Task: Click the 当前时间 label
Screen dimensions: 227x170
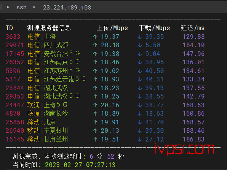Action: click(25, 165)
